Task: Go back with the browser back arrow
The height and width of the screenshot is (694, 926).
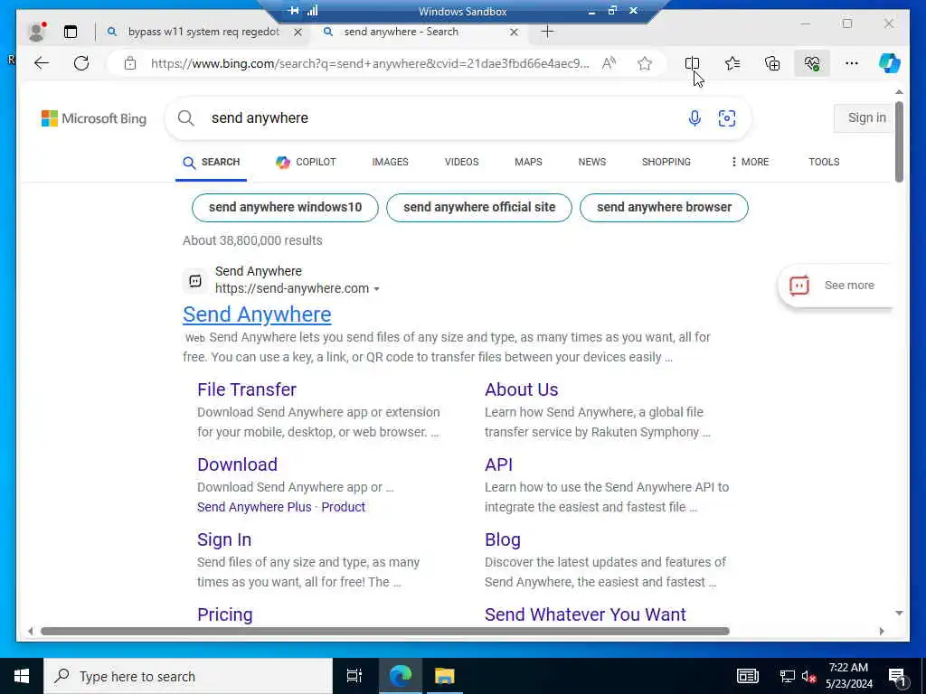Action: coord(42,63)
